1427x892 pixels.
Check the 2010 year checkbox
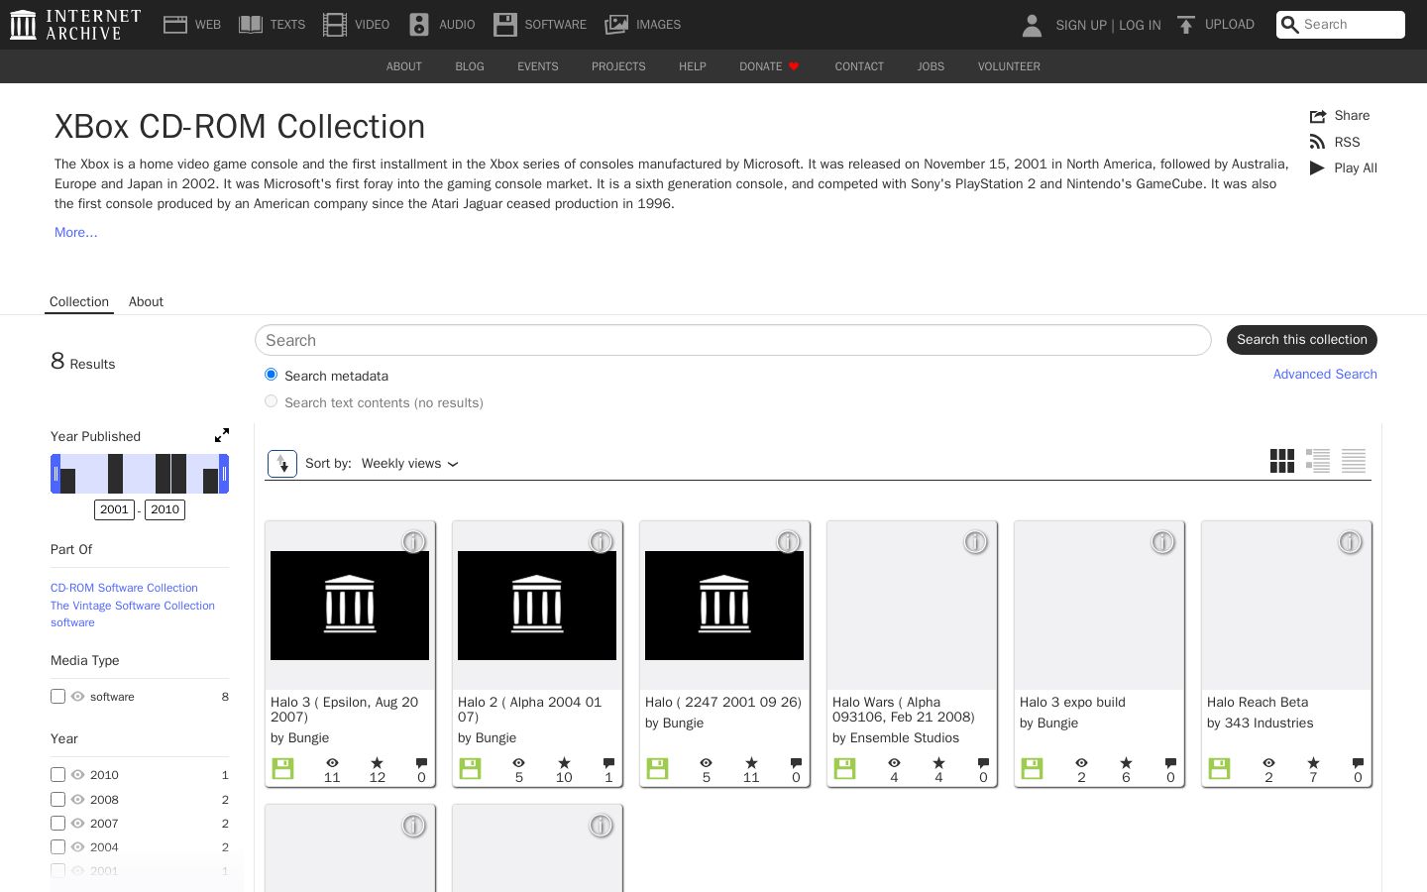pos(57,775)
